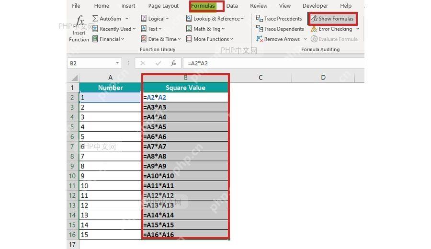Click column A cell with value 1
The height and width of the screenshot is (249, 431).
(x=110, y=97)
